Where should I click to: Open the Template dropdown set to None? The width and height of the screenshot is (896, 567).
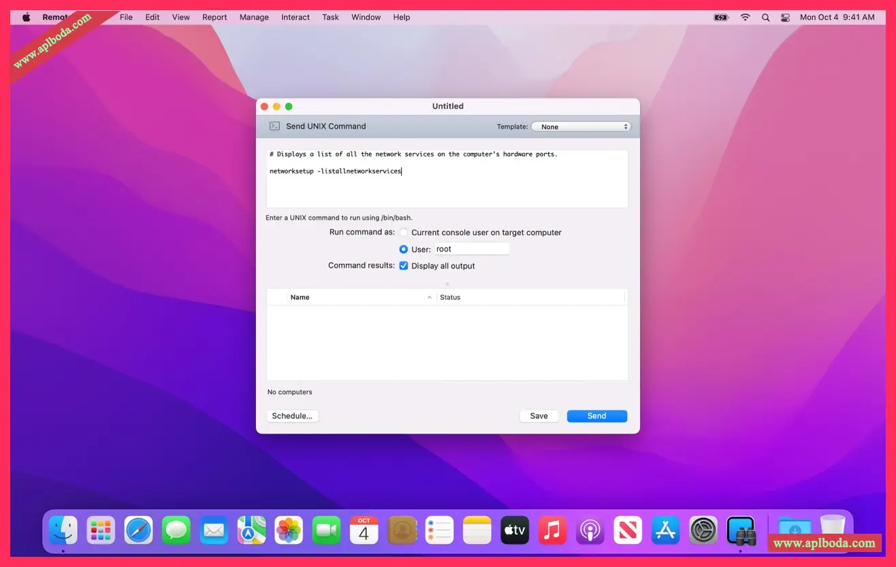click(581, 126)
